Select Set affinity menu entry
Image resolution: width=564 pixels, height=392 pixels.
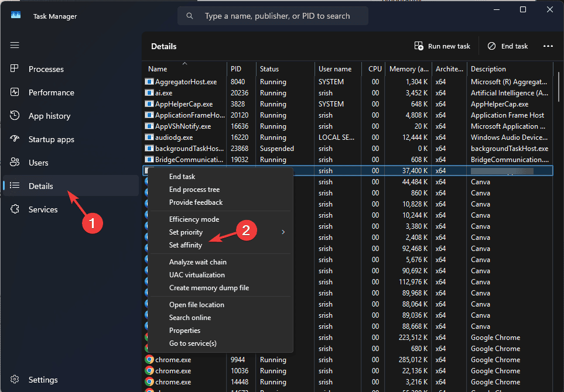[186, 245]
